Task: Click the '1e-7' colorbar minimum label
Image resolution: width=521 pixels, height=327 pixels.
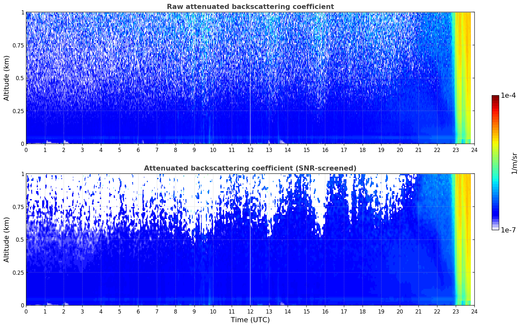Action: click(508, 230)
